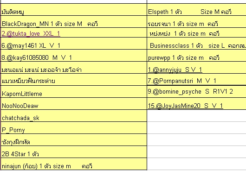Open the 1.@annyjuju S V 1 link

pos(175,70)
